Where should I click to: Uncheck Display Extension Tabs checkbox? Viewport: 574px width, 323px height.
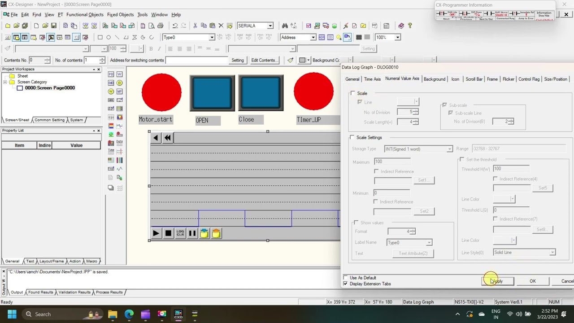[345, 284]
